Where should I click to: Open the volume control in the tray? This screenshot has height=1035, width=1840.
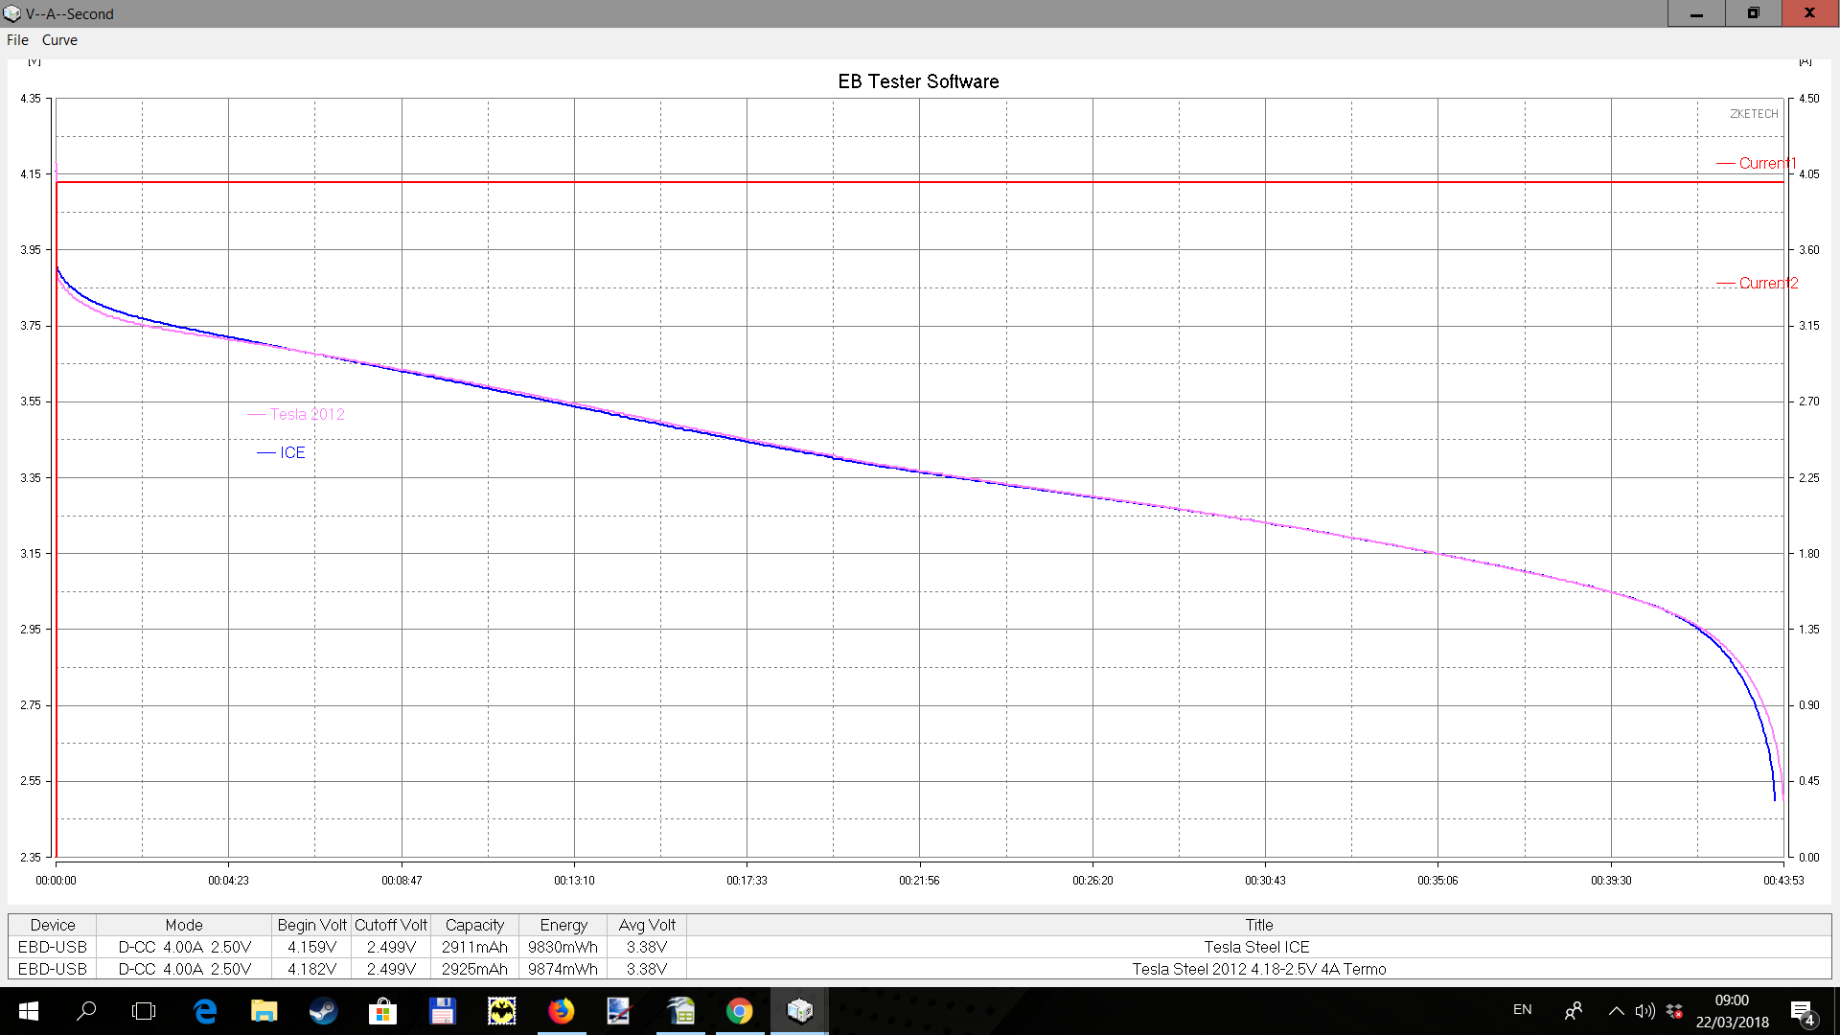click(1644, 1011)
